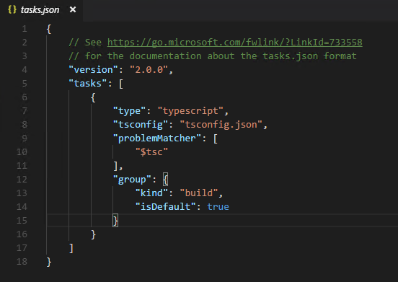Click the JSON braces file icon
This screenshot has height=282, width=398.
coord(12,9)
